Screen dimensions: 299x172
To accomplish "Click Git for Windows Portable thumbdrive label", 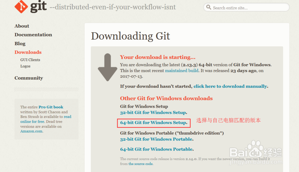I will coord(172,133).
